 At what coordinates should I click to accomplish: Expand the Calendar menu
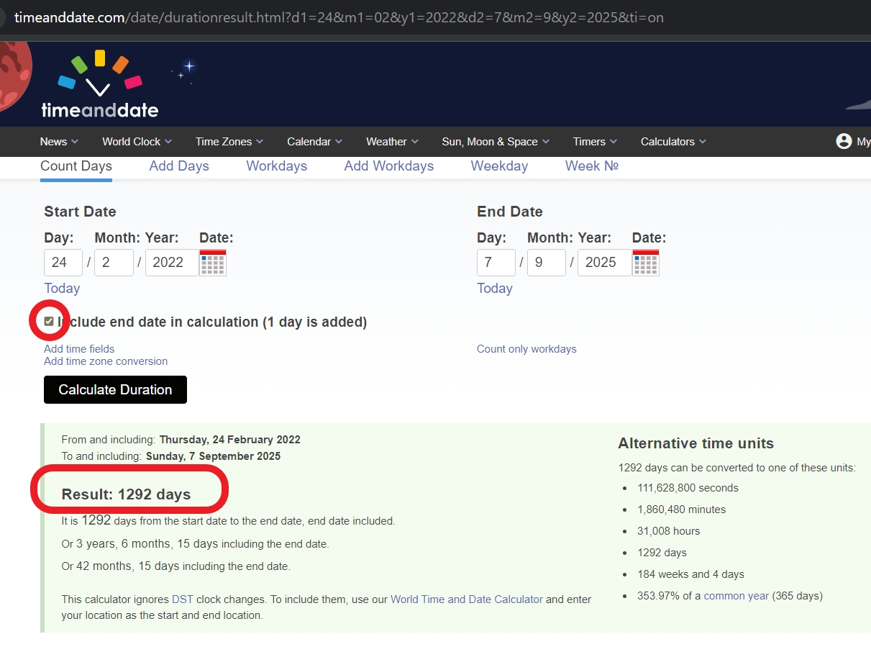coord(314,142)
